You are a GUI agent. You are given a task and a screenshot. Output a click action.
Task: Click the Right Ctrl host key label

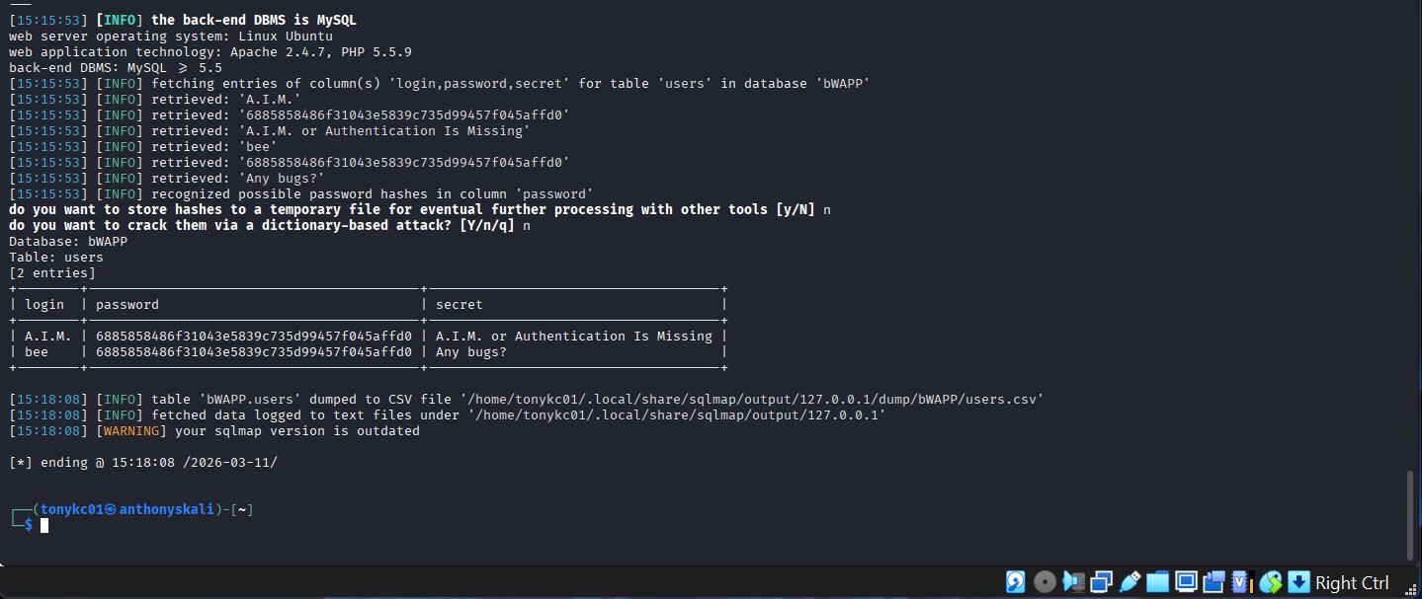pos(1352,583)
